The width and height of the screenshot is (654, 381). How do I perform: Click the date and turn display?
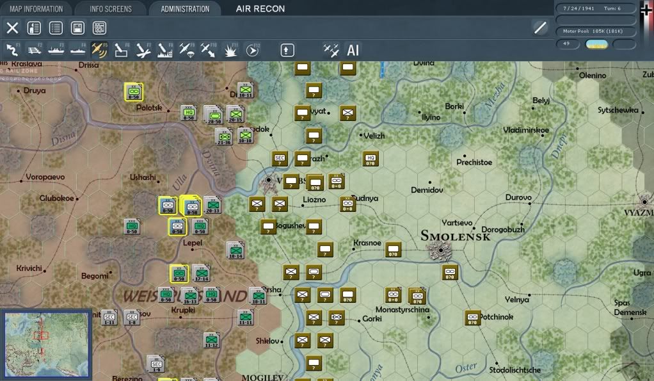pos(594,8)
